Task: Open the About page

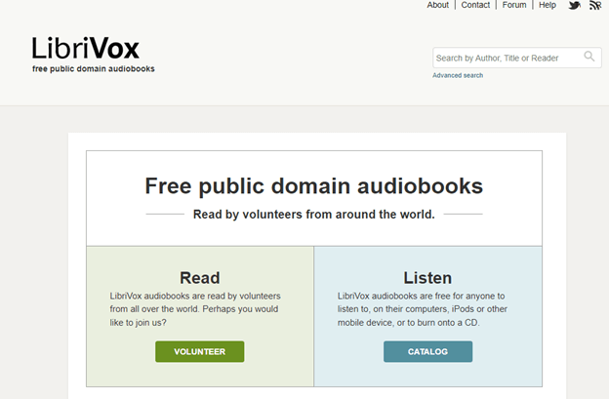Action: point(437,5)
